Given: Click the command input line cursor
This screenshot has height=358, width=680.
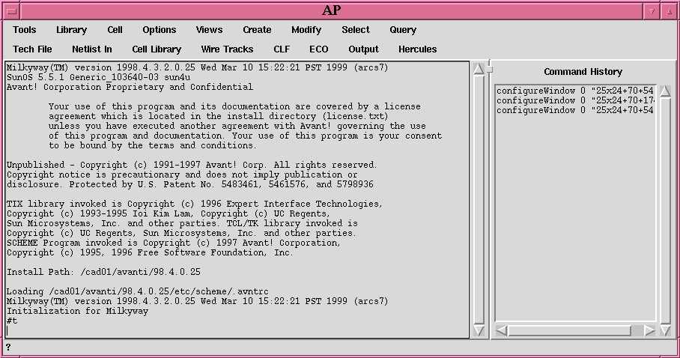Looking at the screenshot, I should point(7,331).
